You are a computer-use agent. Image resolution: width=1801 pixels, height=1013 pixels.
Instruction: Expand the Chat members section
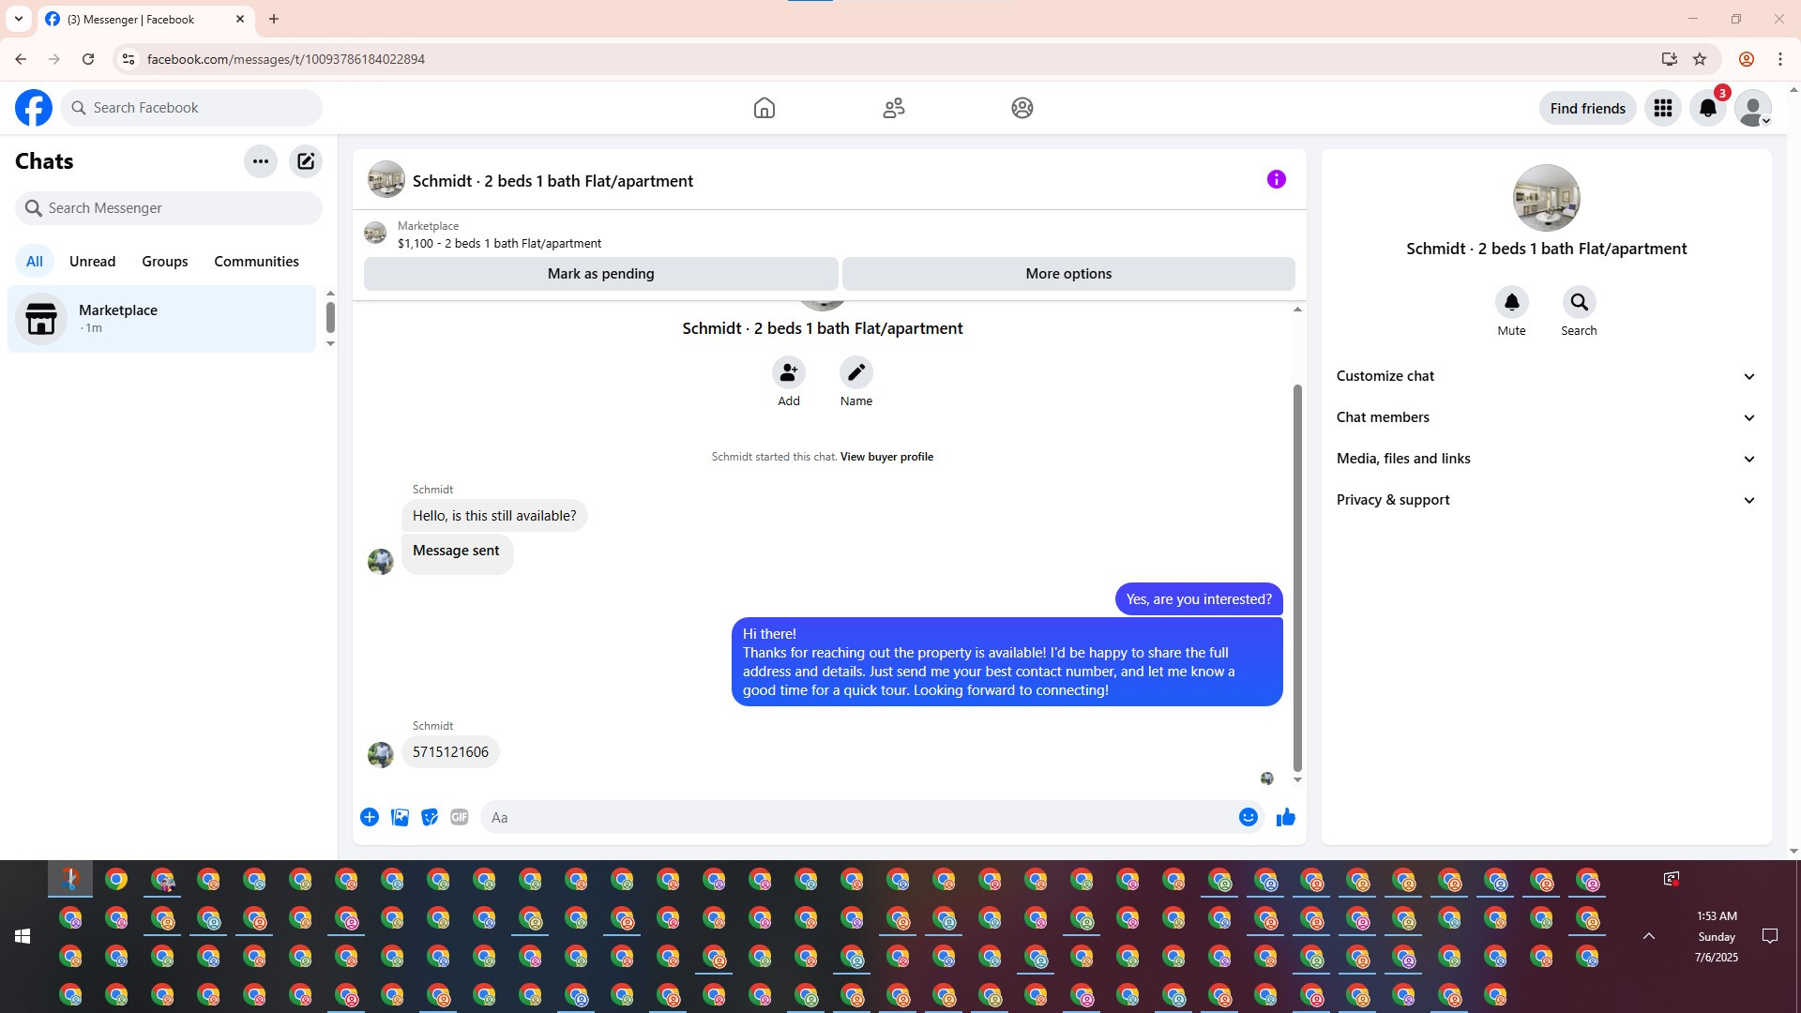(x=1546, y=417)
